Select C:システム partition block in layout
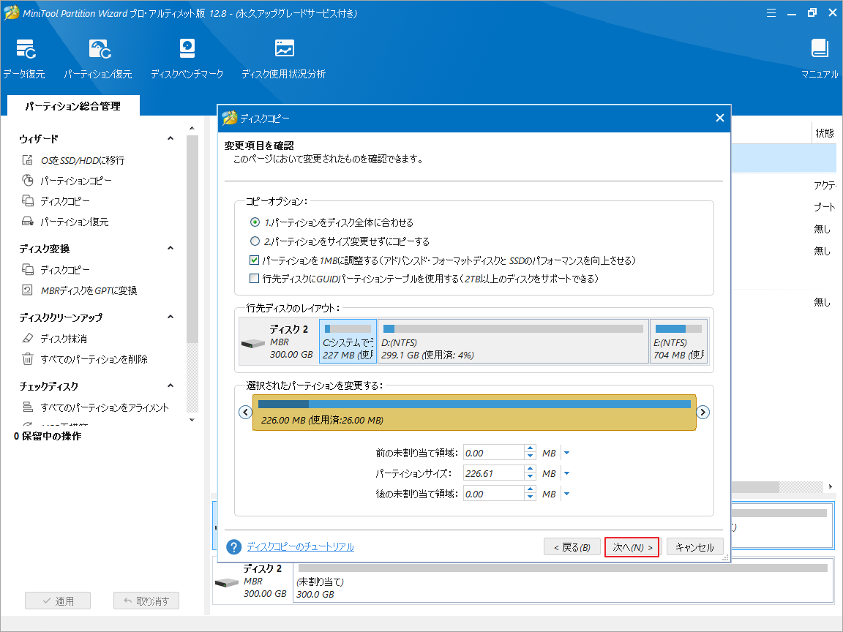 coord(348,342)
